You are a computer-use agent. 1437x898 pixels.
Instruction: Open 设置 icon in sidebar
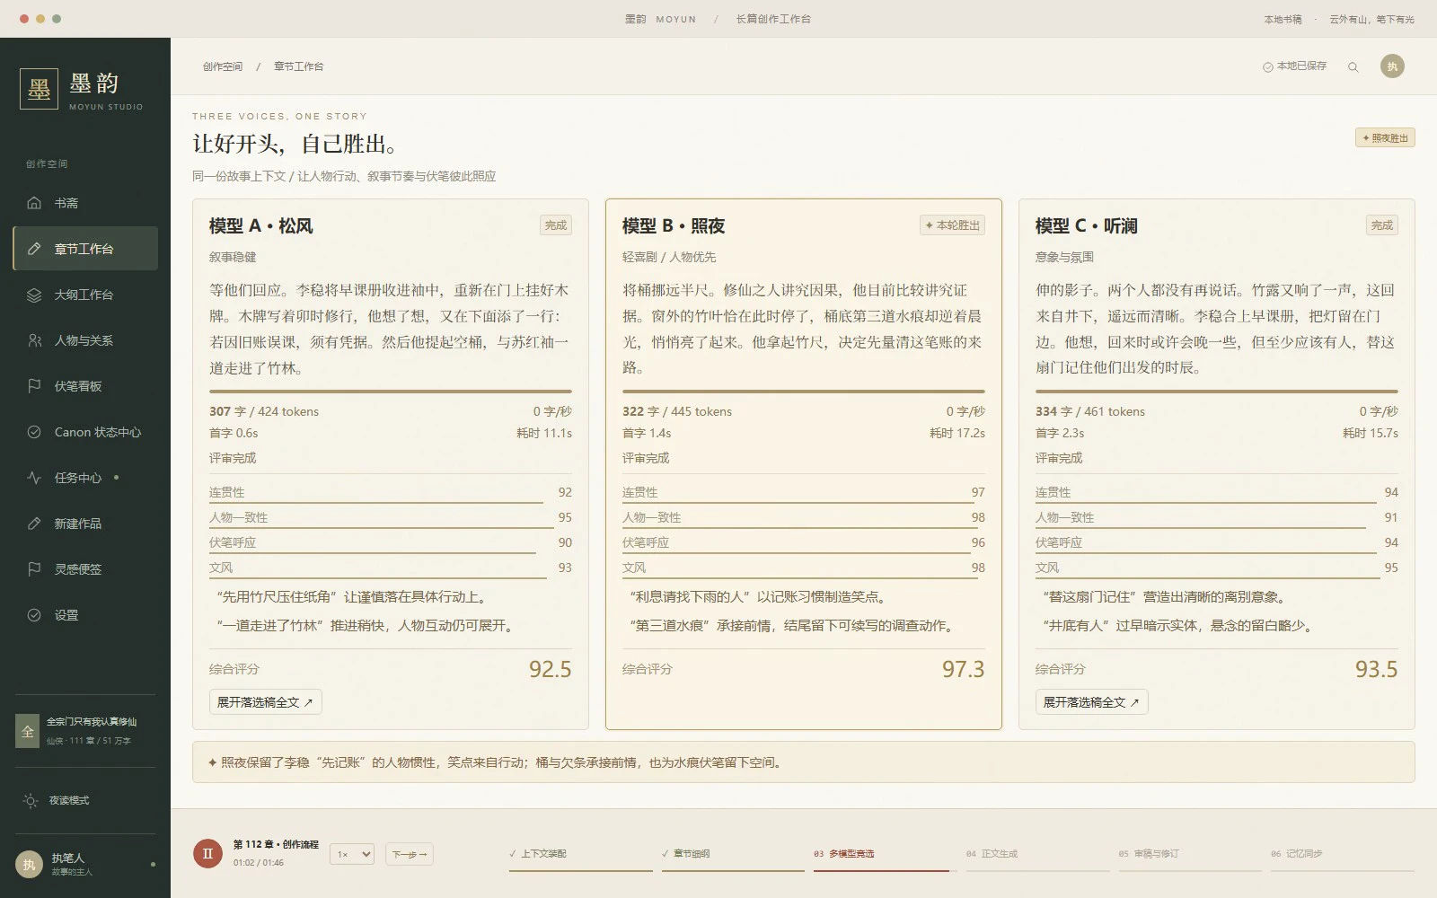34,615
